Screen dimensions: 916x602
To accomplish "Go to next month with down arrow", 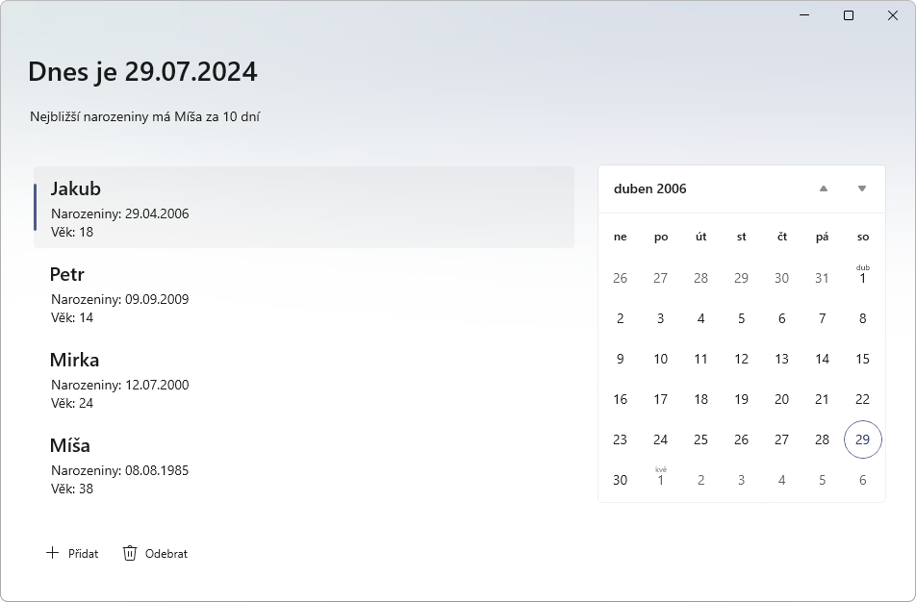I will click(862, 188).
